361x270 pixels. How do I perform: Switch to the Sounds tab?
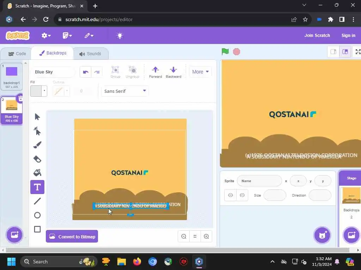(x=91, y=54)
